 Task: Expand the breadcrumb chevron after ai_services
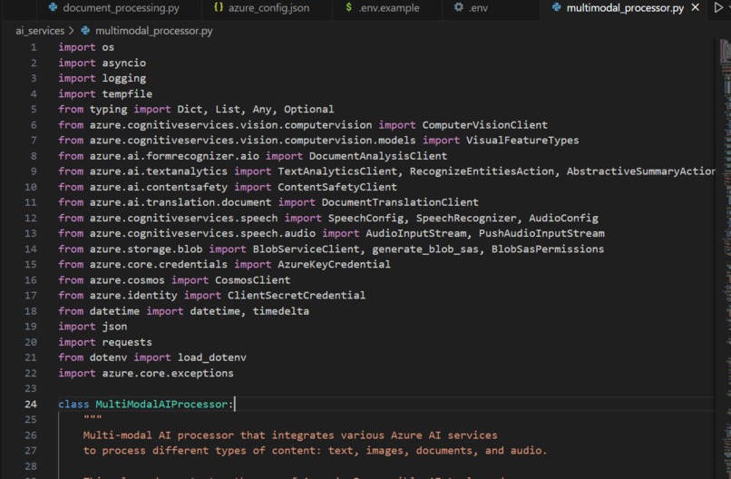click(72, 31)
